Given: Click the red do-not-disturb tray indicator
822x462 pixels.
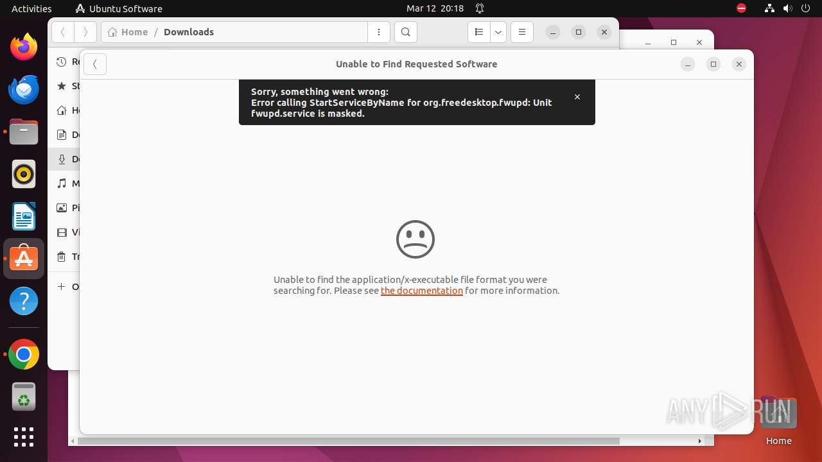Looking at the screenshot, I should (742, 8).
